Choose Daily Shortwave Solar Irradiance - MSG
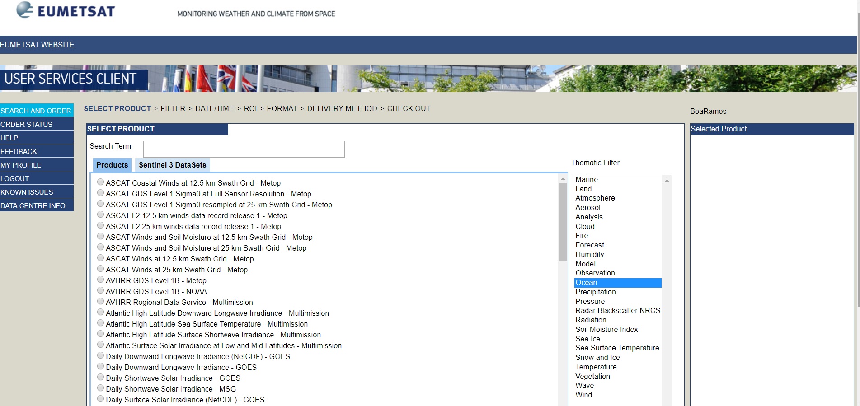 pos(100,388)
